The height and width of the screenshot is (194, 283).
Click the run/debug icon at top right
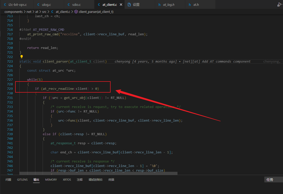(x=279, y=5)
